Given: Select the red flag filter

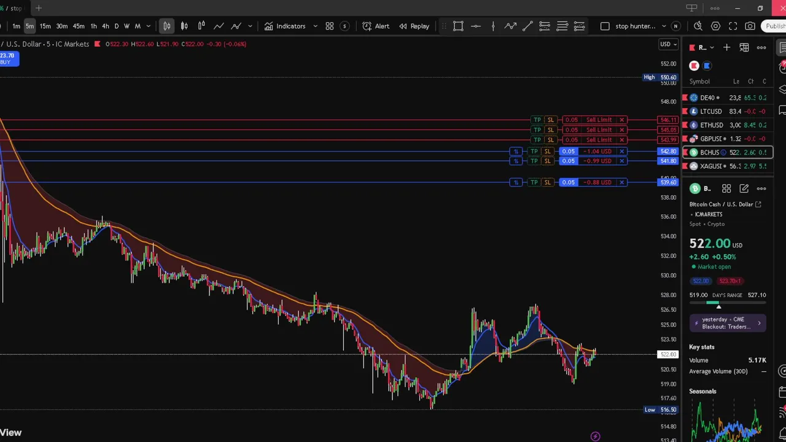Looking at the screenshot, I should click(694, 66).
